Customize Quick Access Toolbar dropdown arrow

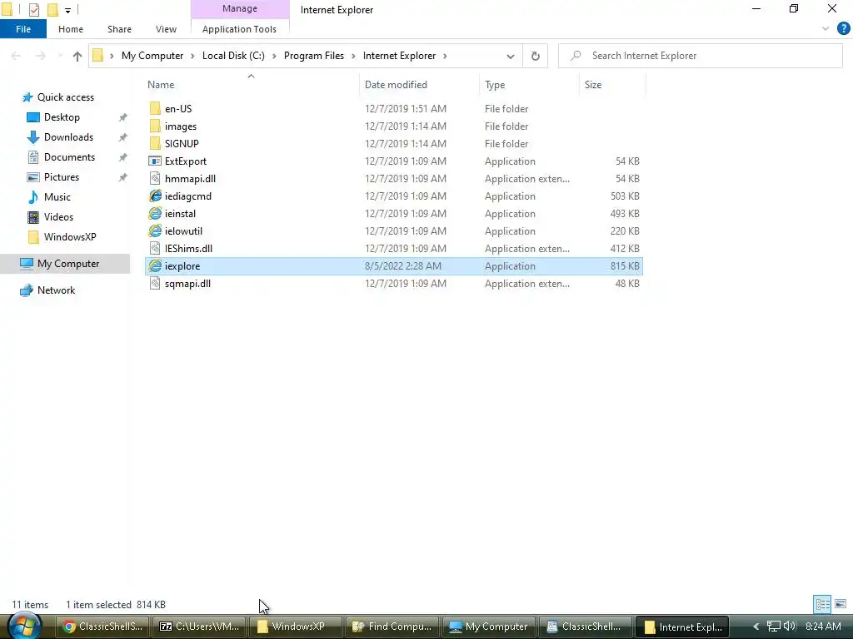[x=67, y=10]
